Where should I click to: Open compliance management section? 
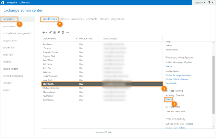point(17,33)
